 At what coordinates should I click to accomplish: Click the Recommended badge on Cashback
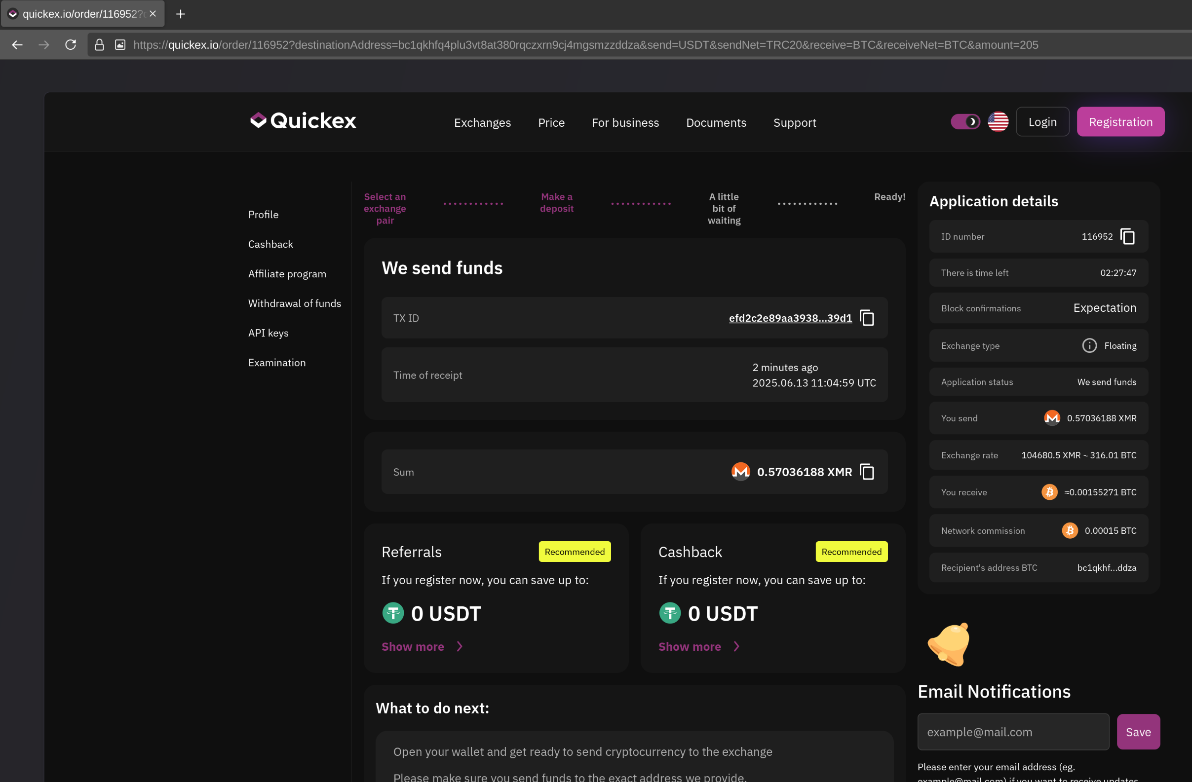pyautogui.click(x=851, y=552)
